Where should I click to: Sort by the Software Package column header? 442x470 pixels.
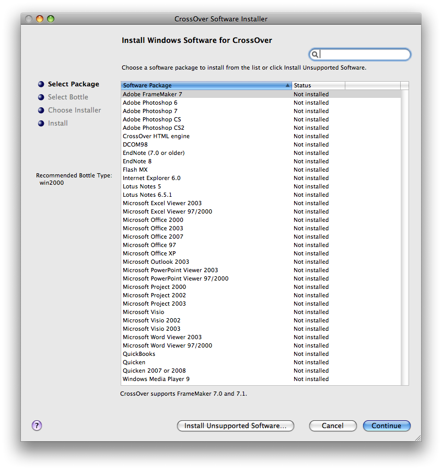206,85
